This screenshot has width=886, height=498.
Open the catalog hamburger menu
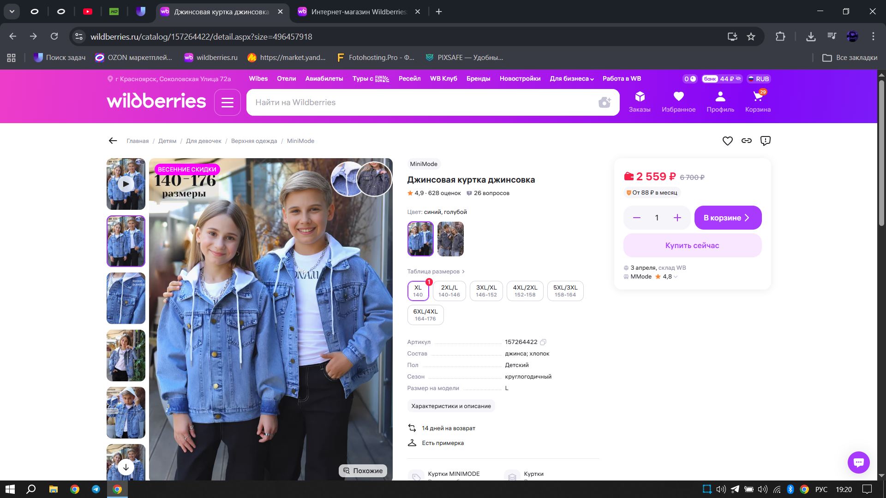[227, 102]
